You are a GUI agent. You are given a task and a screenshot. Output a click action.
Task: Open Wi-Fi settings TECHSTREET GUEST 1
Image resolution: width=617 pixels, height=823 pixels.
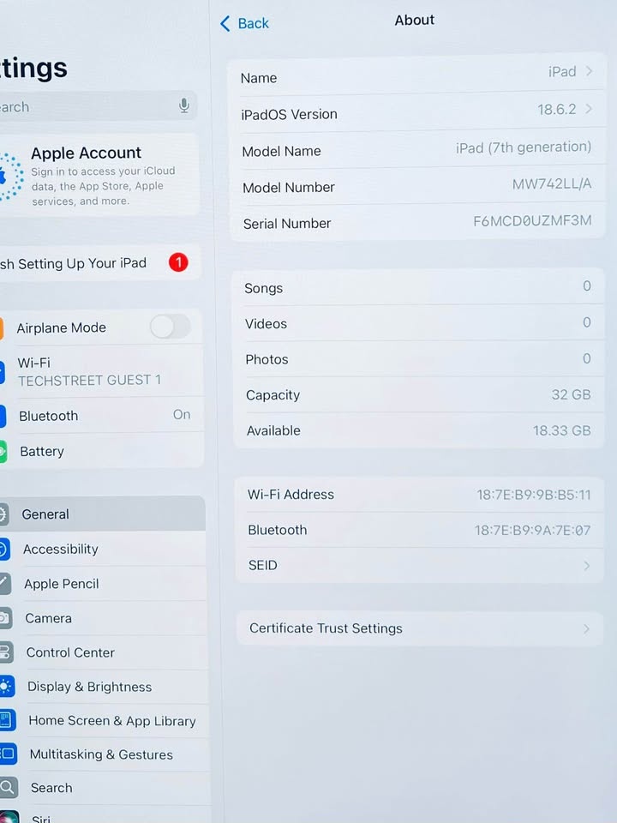[x=89, y=371]
